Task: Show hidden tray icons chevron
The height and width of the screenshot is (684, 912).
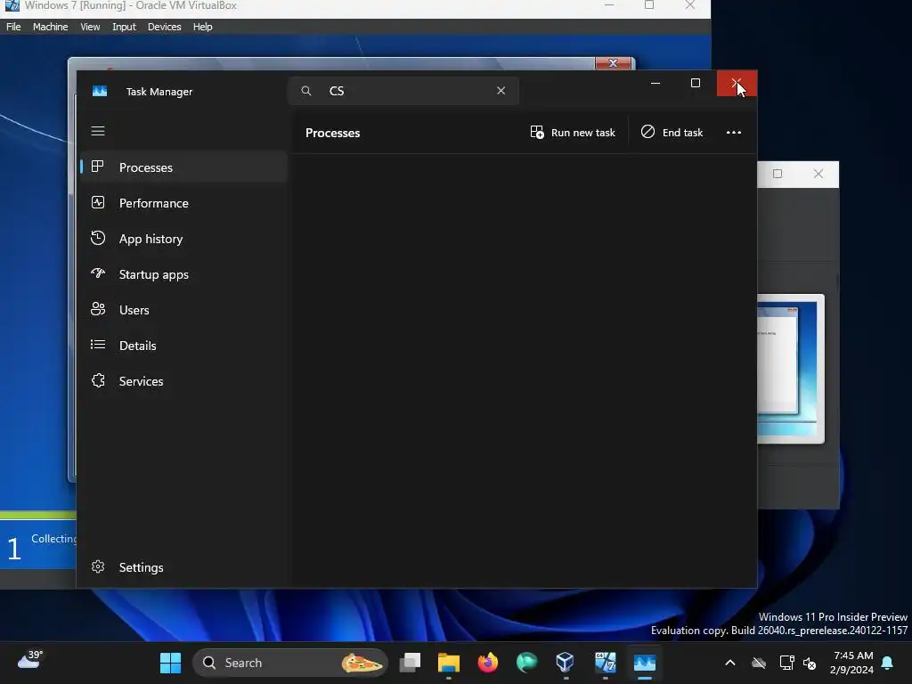Action: point(730,663)
